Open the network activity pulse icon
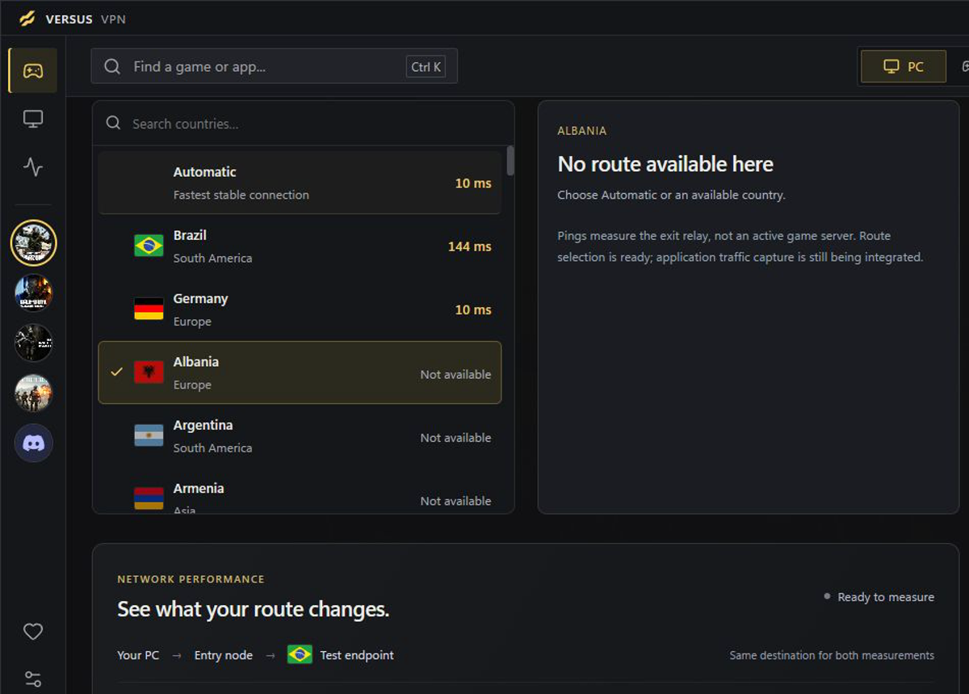Screen dimensions: 969x694 point(33,167)
